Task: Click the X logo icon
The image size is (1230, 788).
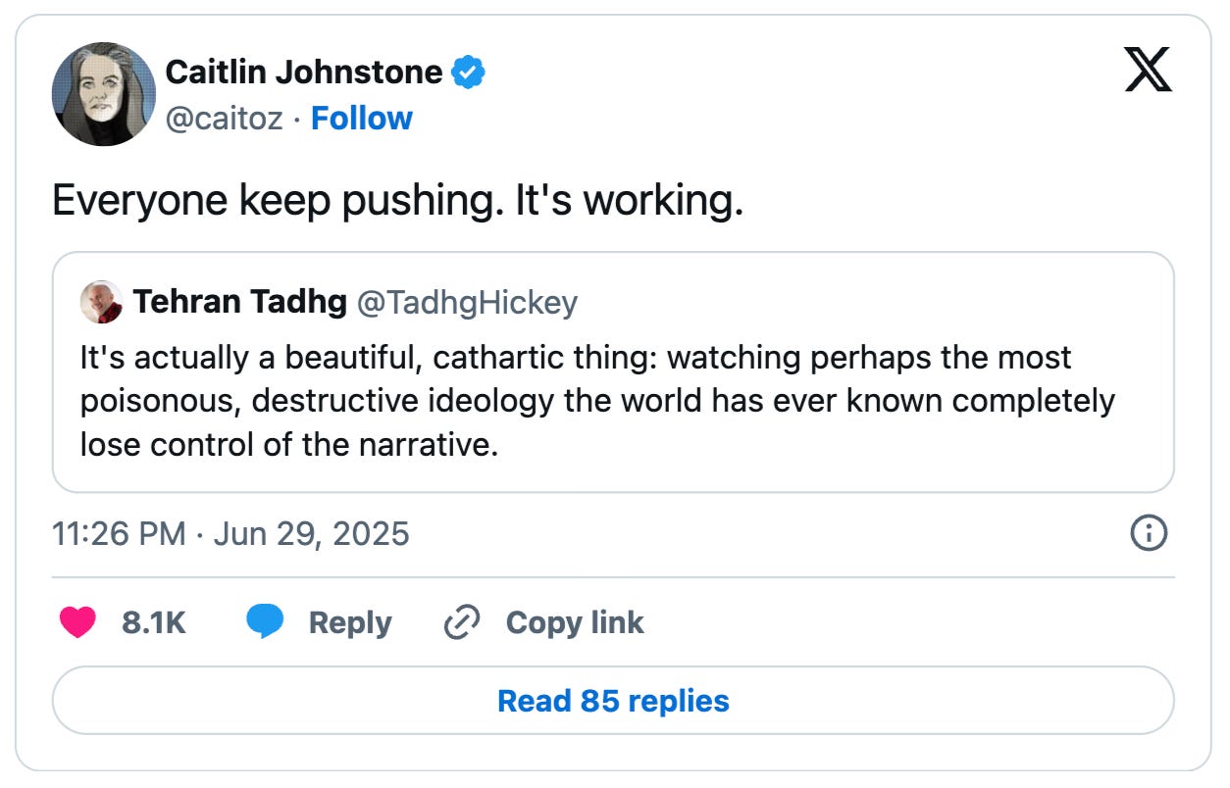Action: tap(1148, 71)
